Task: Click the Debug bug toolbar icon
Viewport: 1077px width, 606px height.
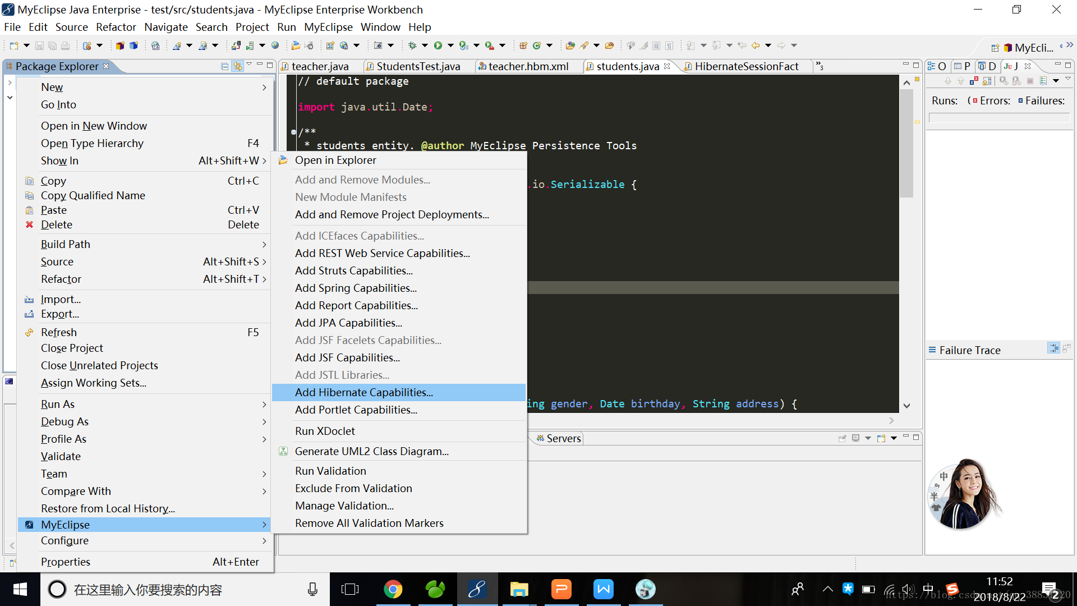Action: coord(412,45)
